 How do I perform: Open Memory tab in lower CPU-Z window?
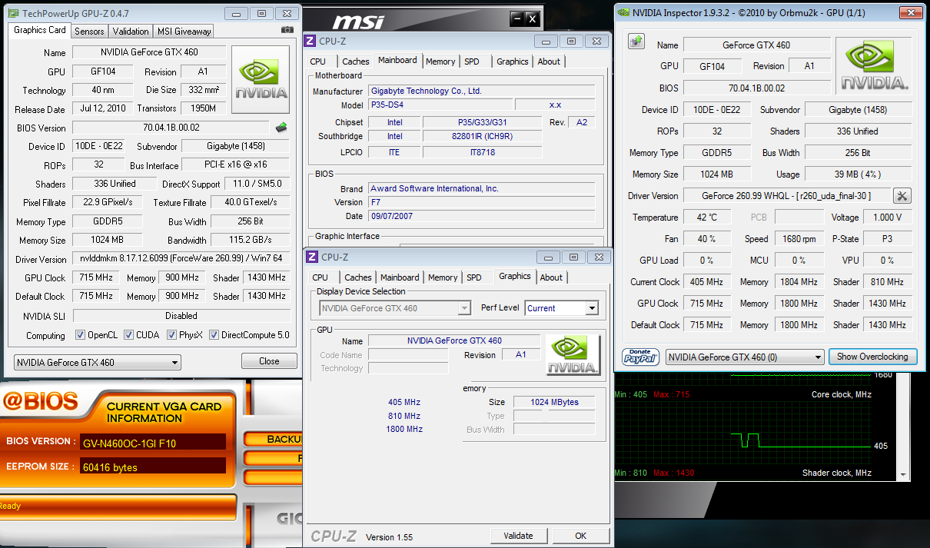[443, 277]
